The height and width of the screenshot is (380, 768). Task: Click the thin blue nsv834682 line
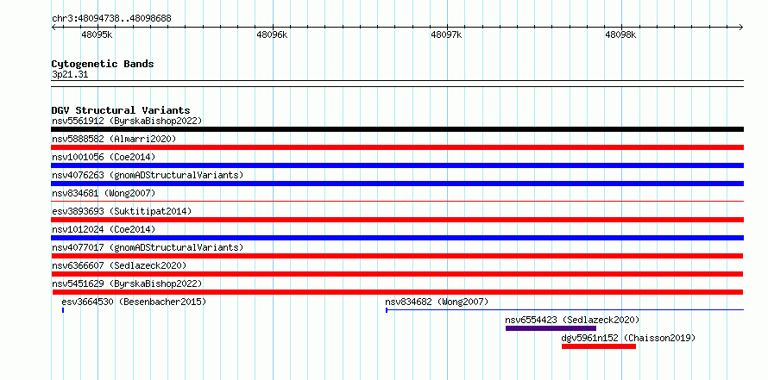564,310
